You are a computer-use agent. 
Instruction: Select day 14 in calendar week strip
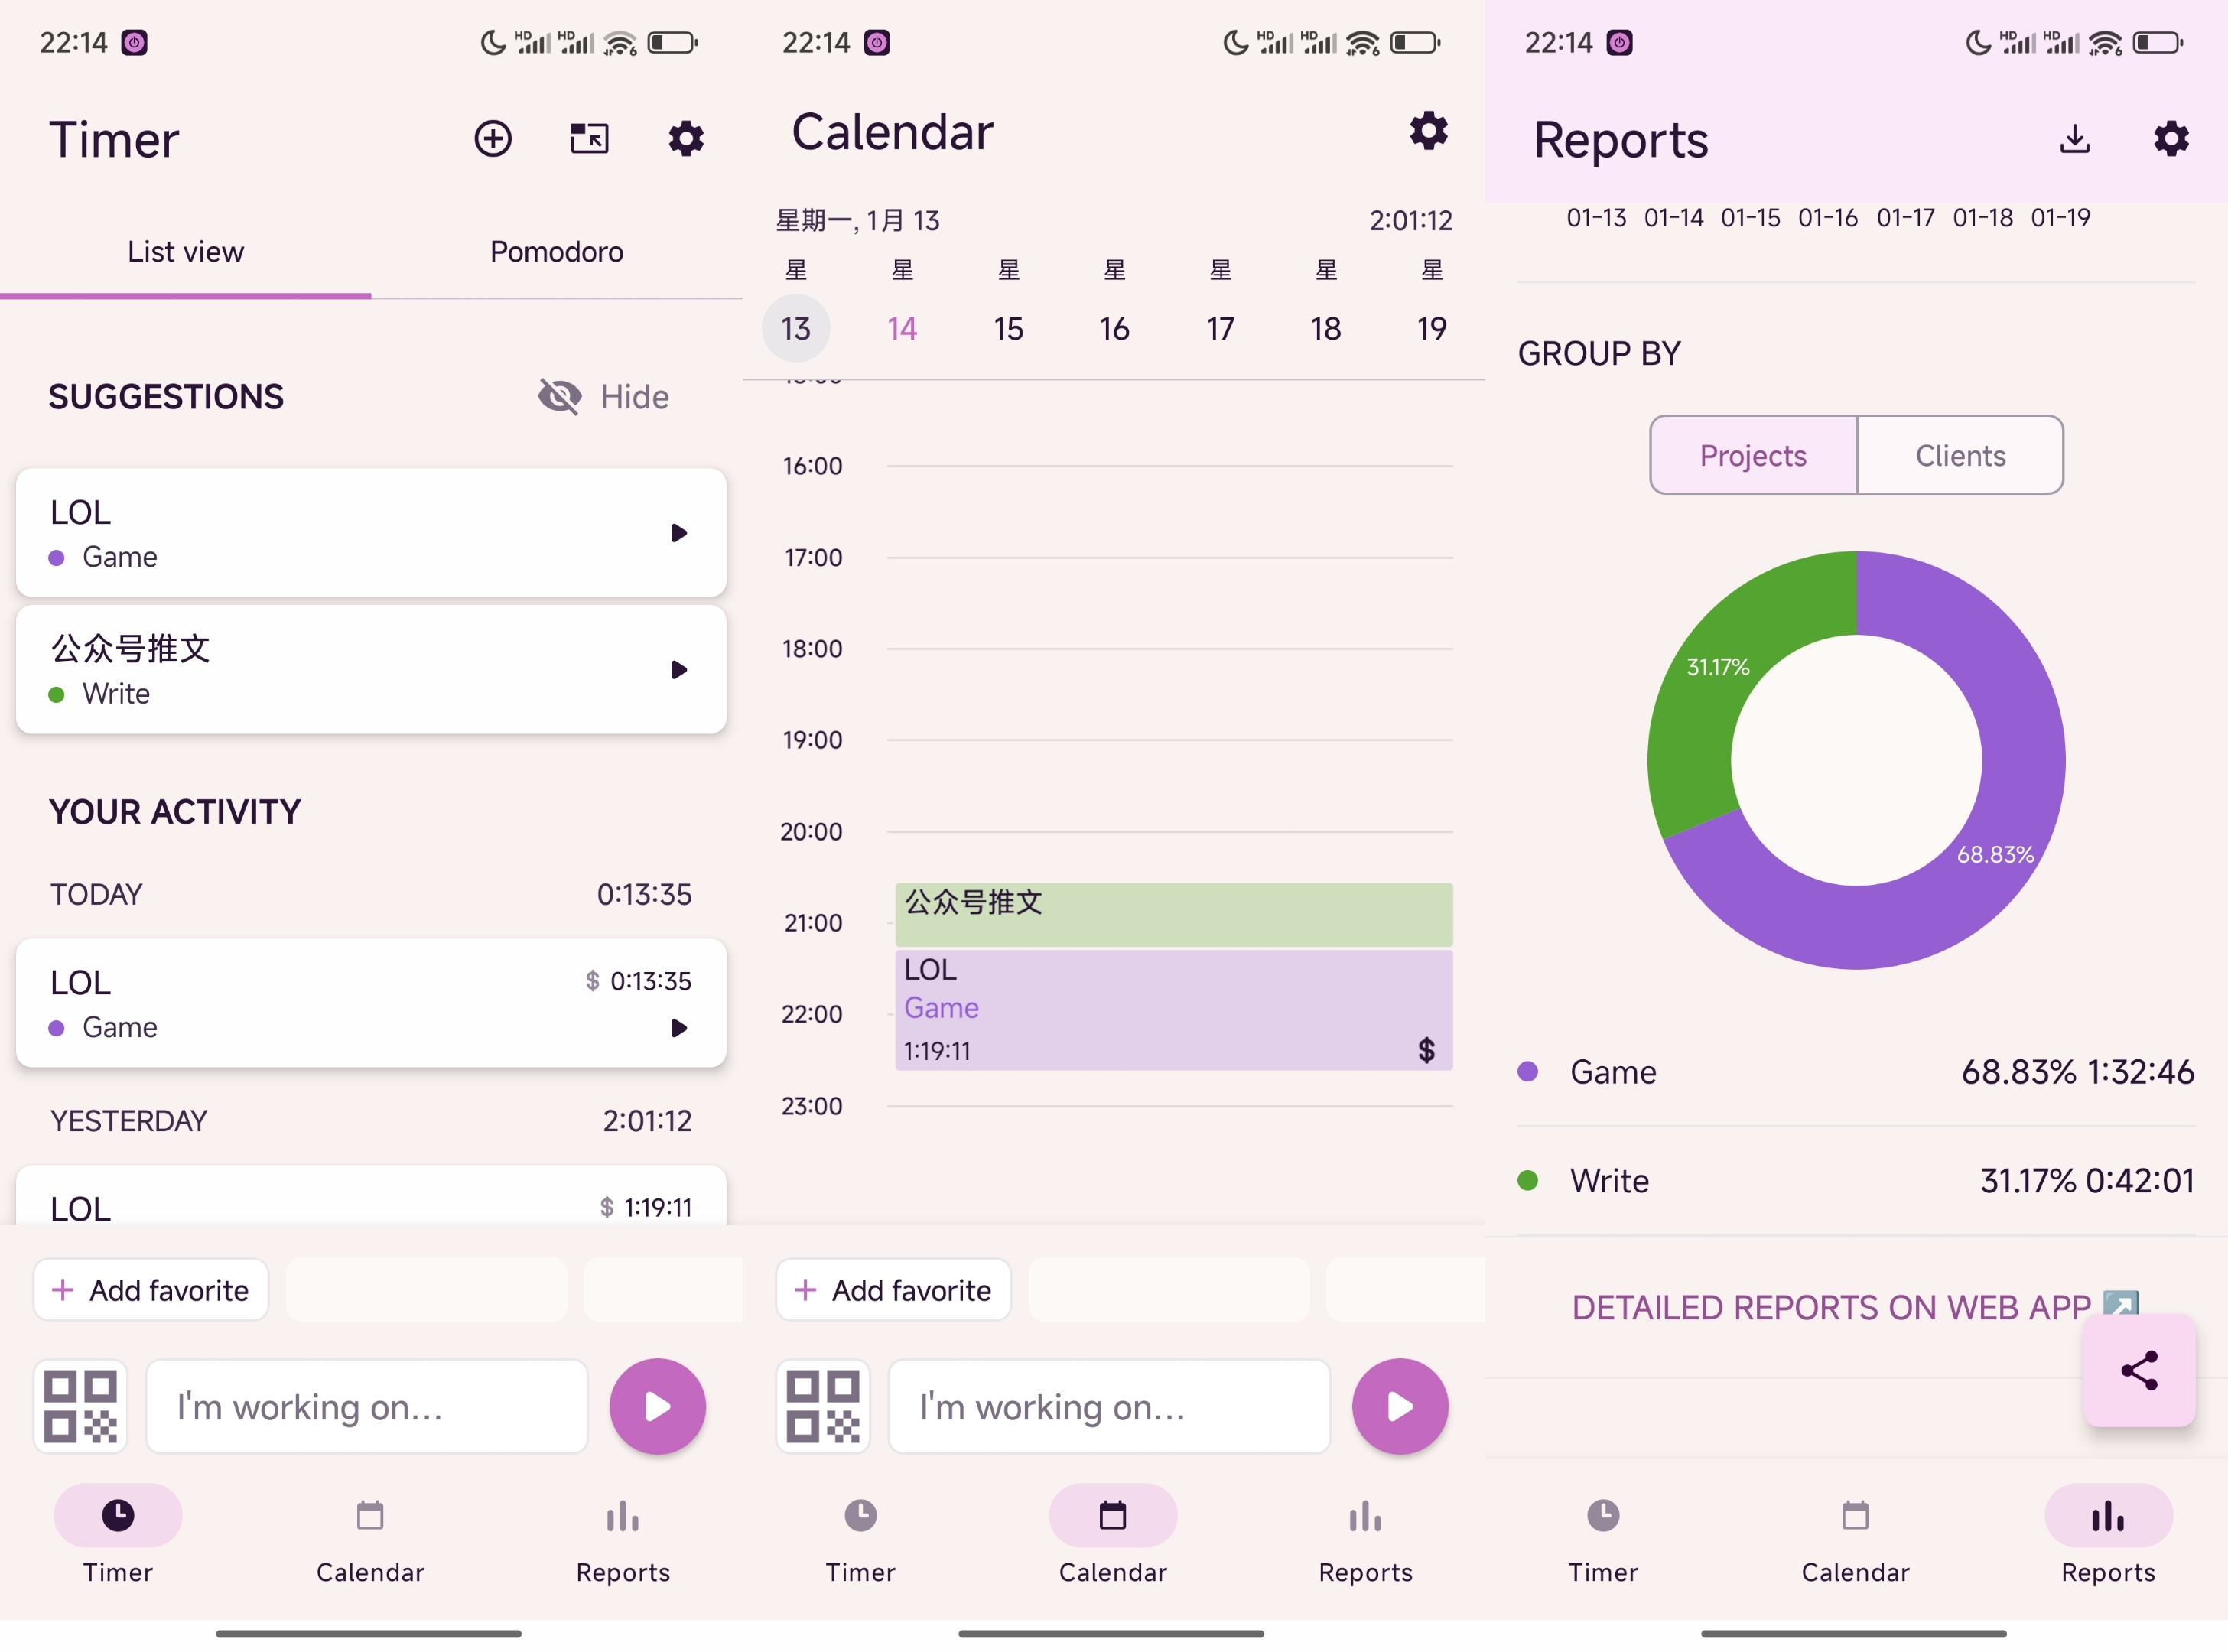(x=902, y=329)
